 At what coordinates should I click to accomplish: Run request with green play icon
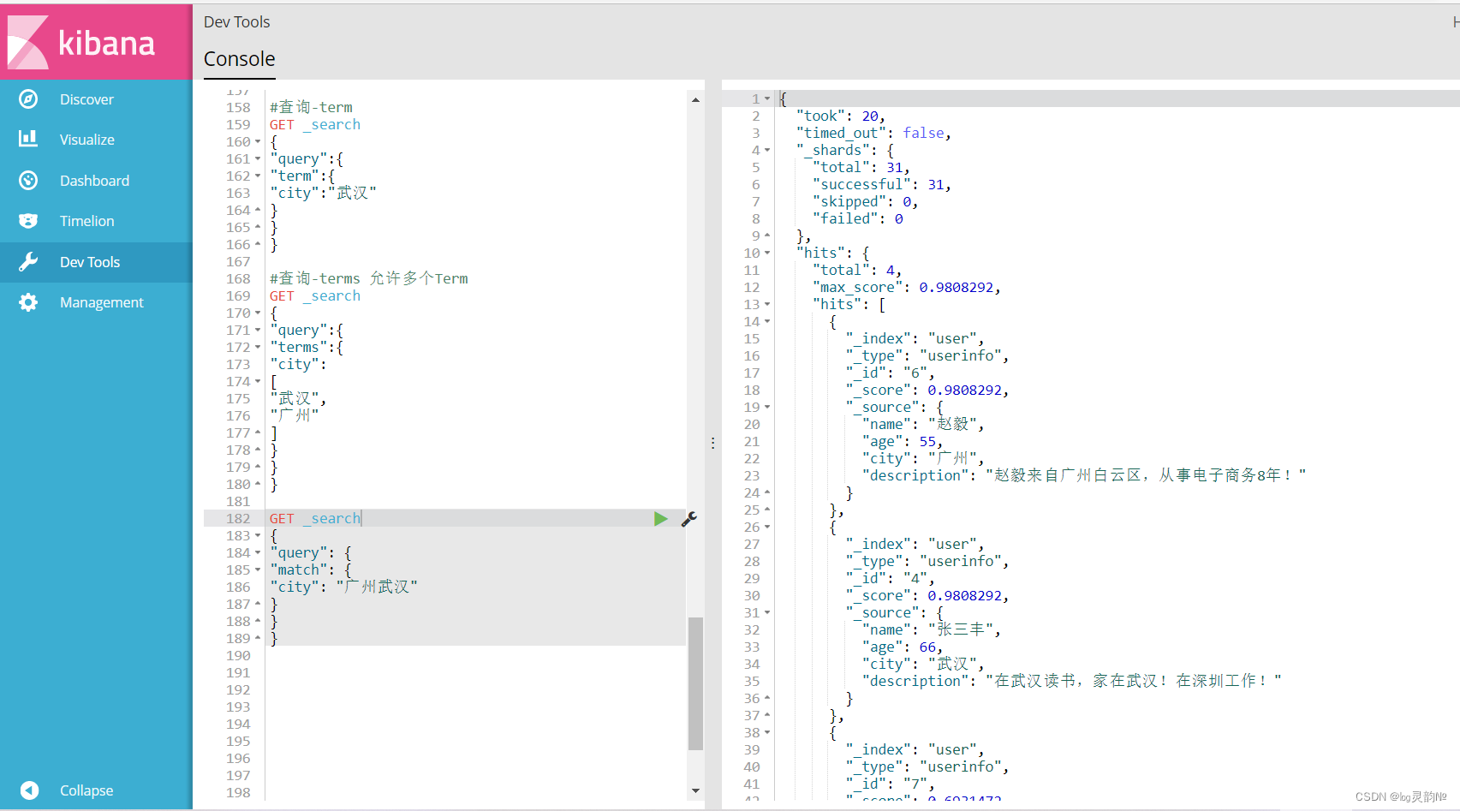coord(660,518)
